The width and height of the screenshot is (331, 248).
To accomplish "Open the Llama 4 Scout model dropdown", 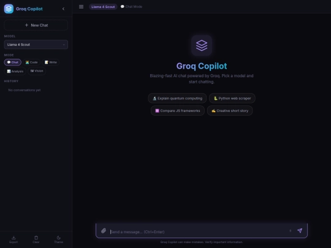I will click(x=36, y=45).
